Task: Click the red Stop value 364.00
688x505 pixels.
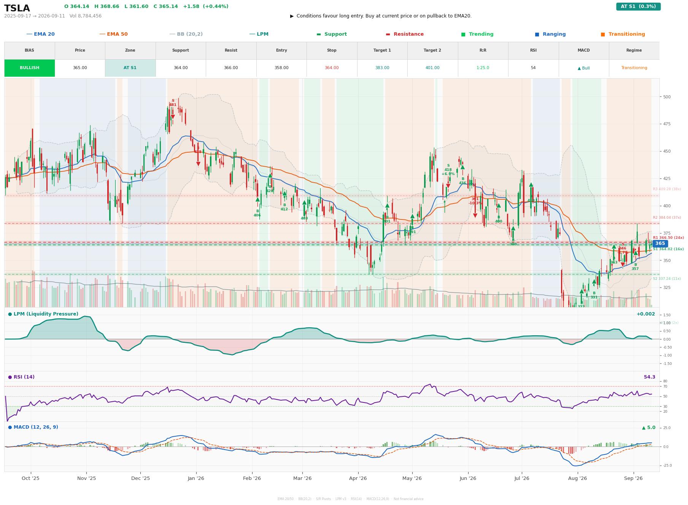Action: click(332, 68)
